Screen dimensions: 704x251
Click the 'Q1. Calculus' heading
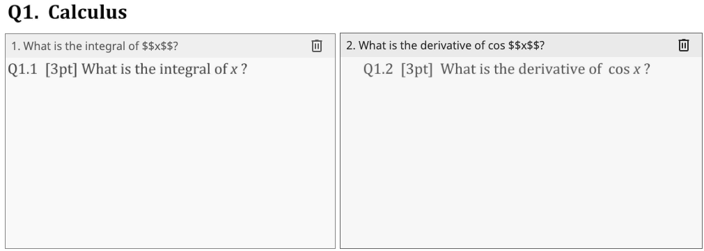click(68, 13)
